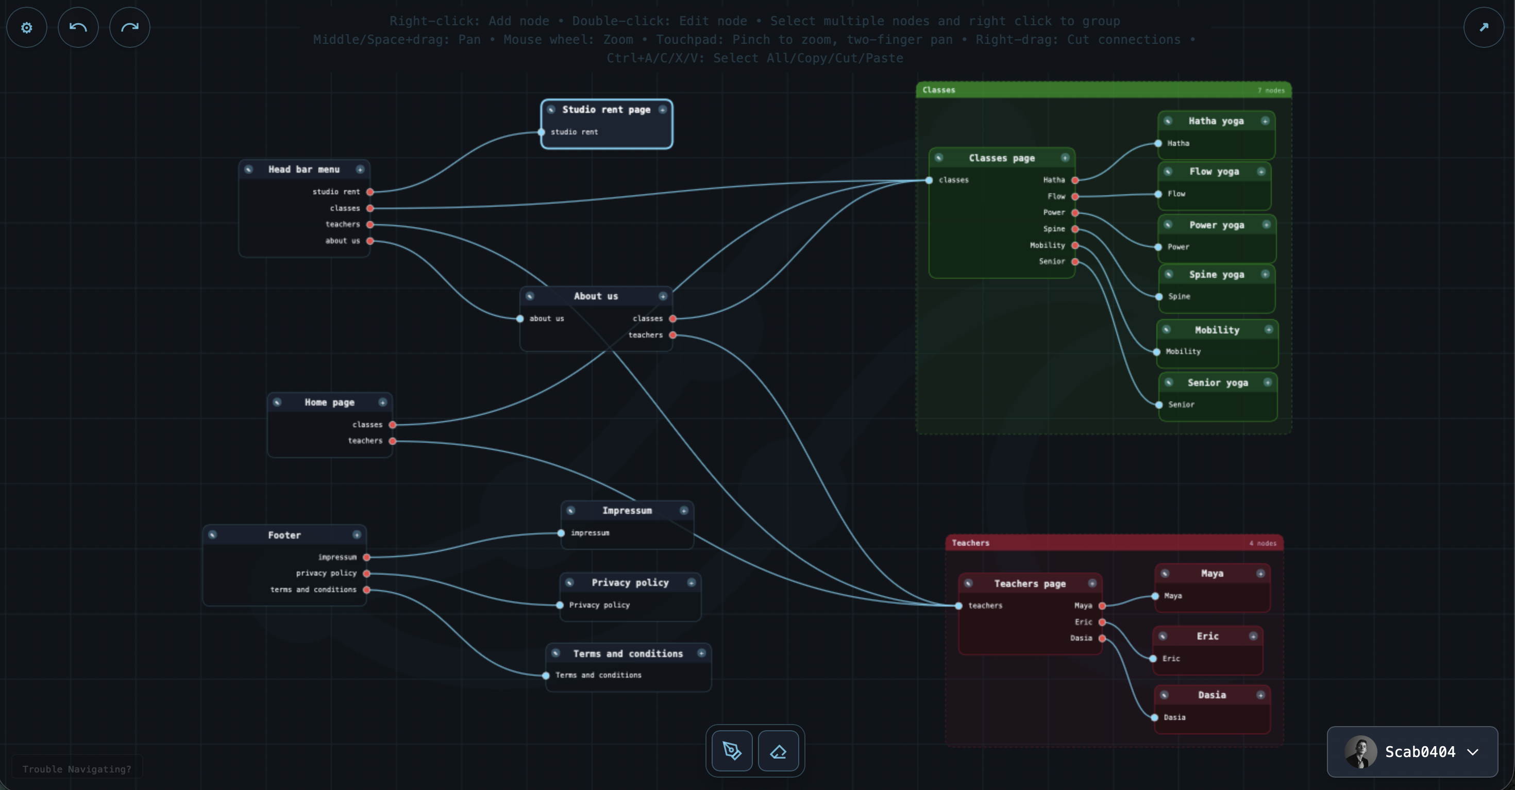The width and height of the screenshot is (1515, 790).
Task: Click the plus icon on the Head bar menu node
Action: click(361, 170)
